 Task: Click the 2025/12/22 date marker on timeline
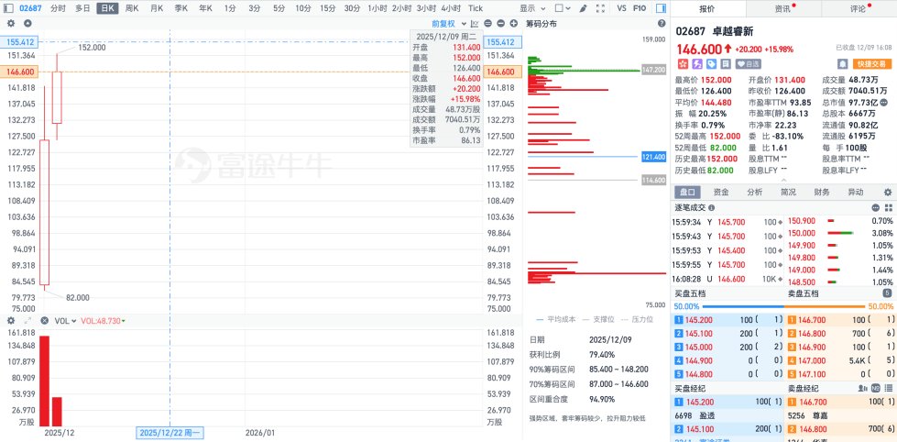(x=172, y=431)
